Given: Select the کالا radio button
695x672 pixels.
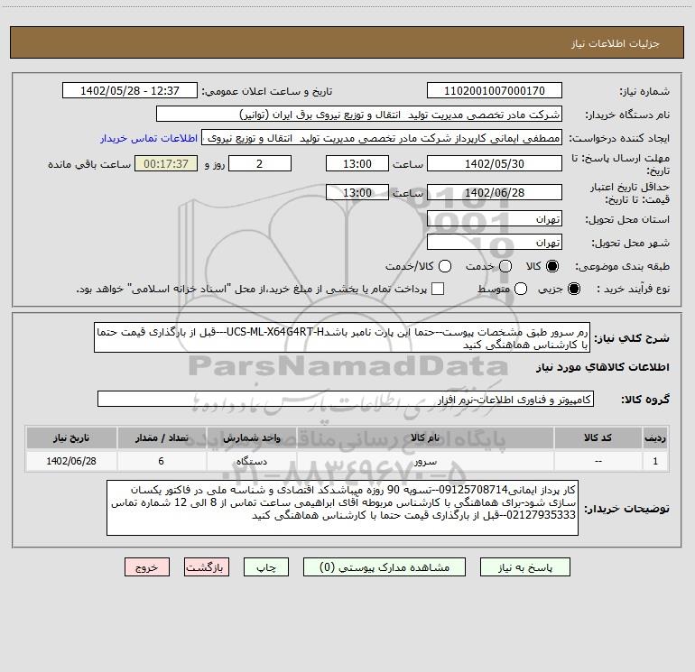Looking at the screenshot, I should click(552, 266).
